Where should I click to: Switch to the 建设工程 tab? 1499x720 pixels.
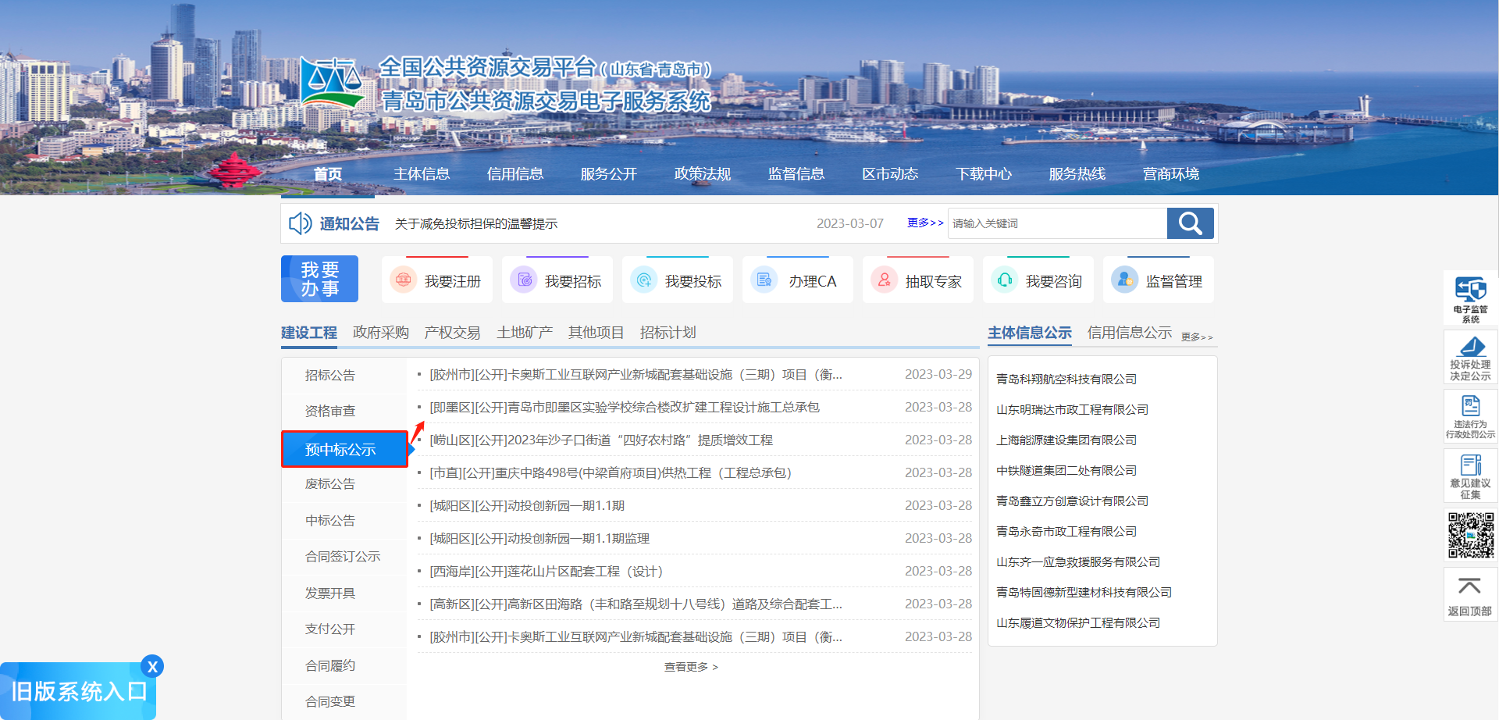coord(309,333)
